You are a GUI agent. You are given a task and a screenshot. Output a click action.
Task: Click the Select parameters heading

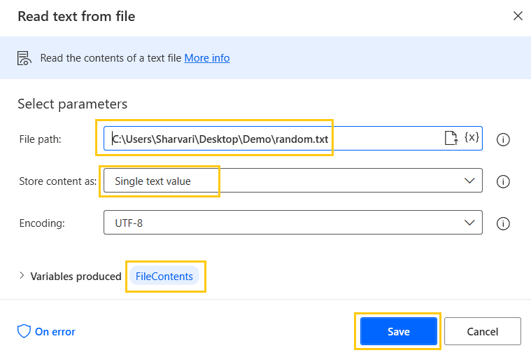pos(73,104)
